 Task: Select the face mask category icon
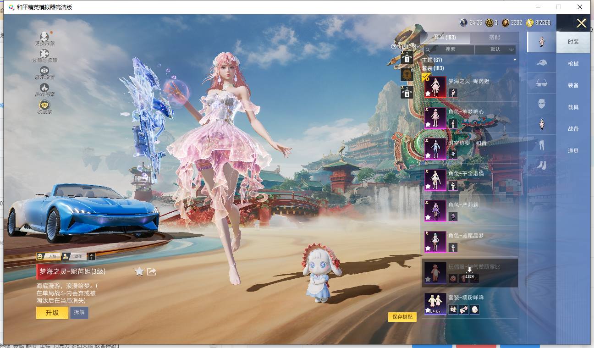[542, 104]
